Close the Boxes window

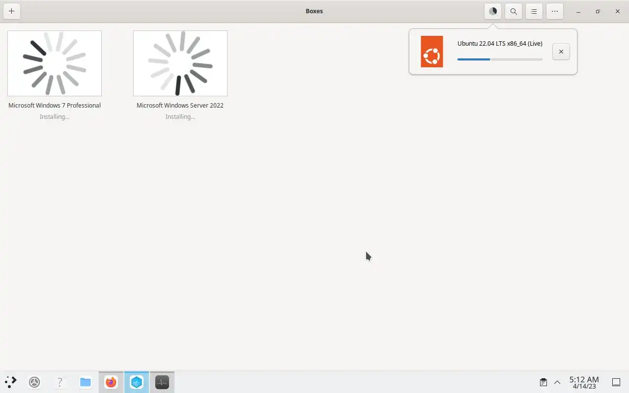[x=618, y=11]
